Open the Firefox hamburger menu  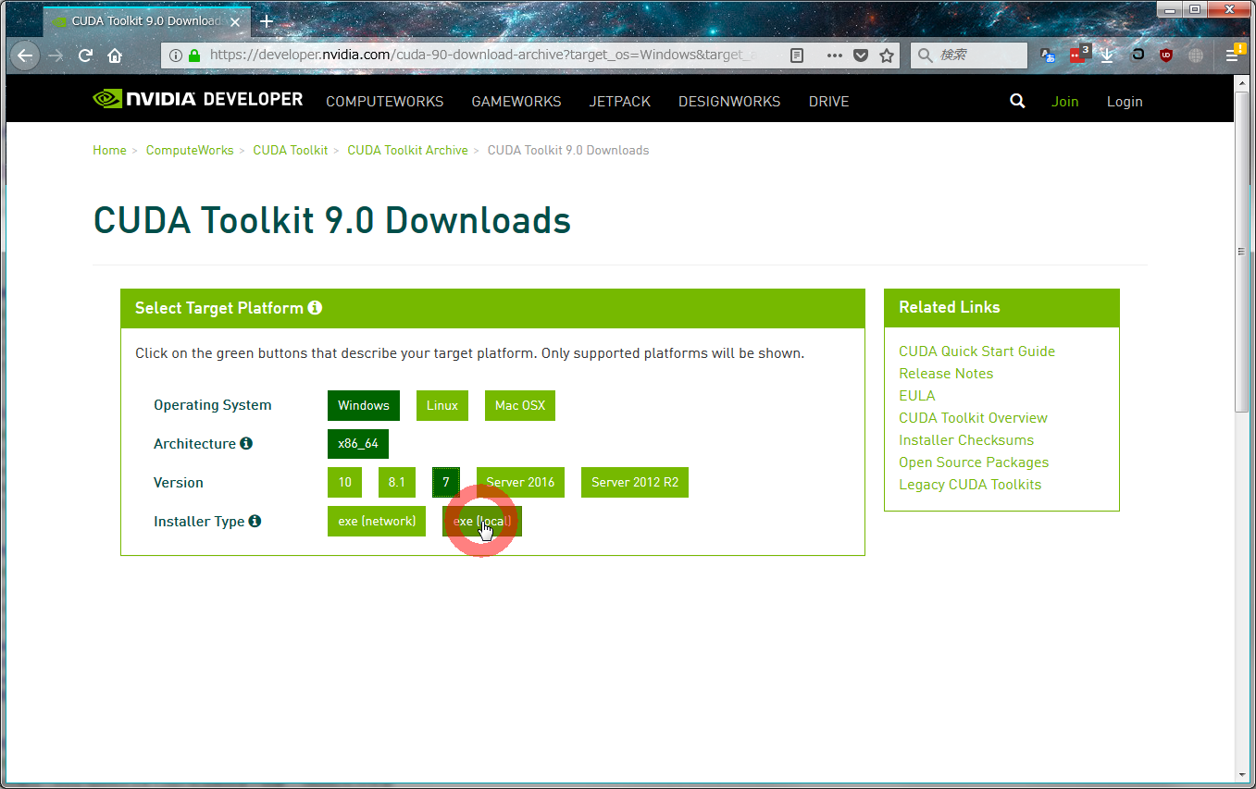(x=1234, y=55)
